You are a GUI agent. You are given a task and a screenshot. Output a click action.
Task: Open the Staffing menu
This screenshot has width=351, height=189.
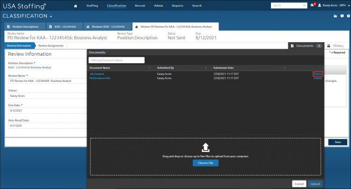[x=92, y=6]
